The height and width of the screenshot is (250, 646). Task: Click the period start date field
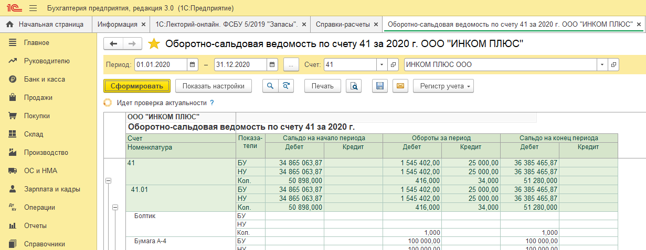pyautogui.click(x=161, y=65)
